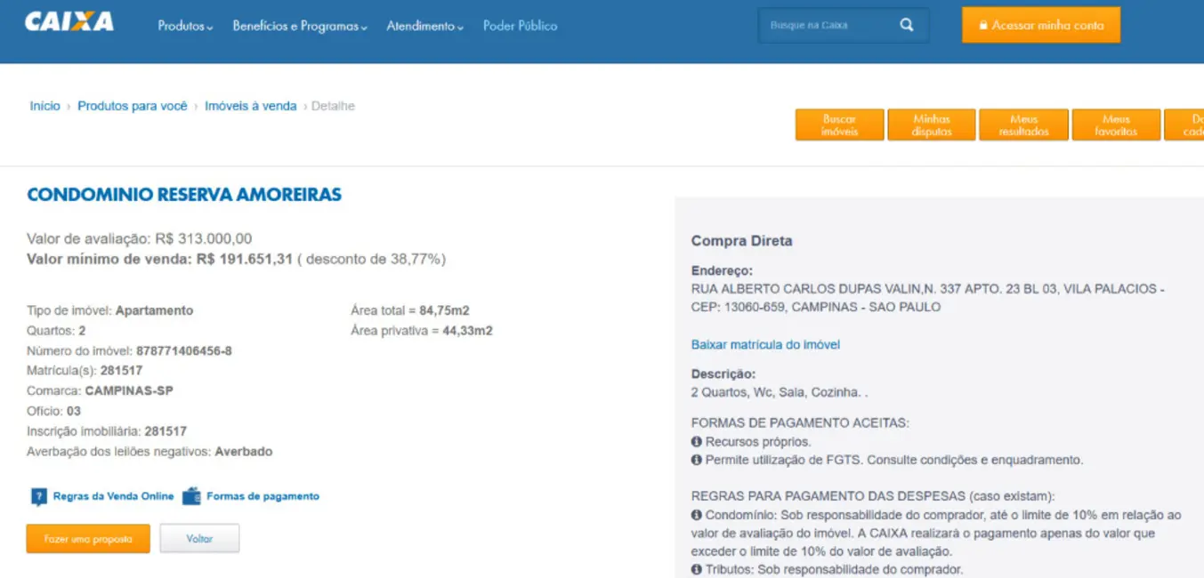Click the info icon beside Condomínio rule

[697, 516]
